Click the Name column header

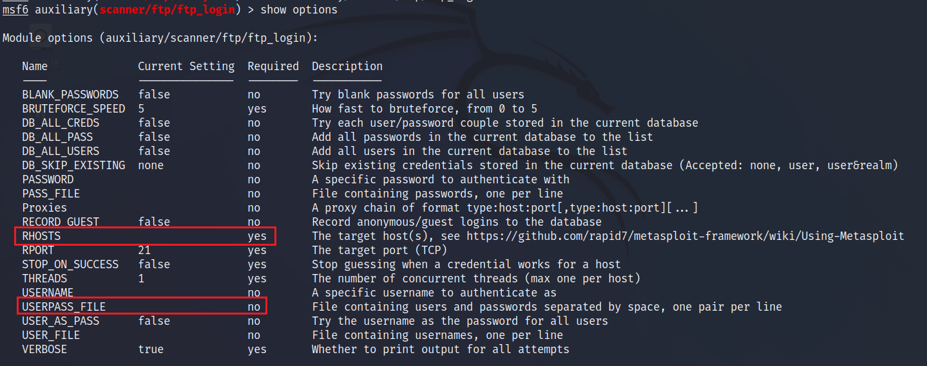[35, 66]
